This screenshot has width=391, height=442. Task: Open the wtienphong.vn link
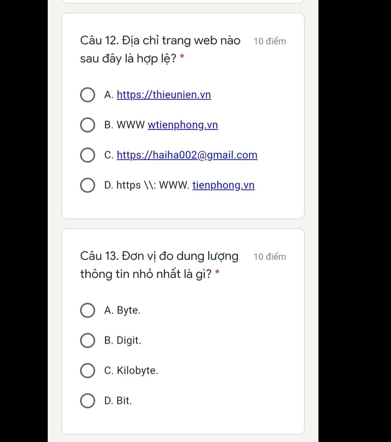[183, 125]
